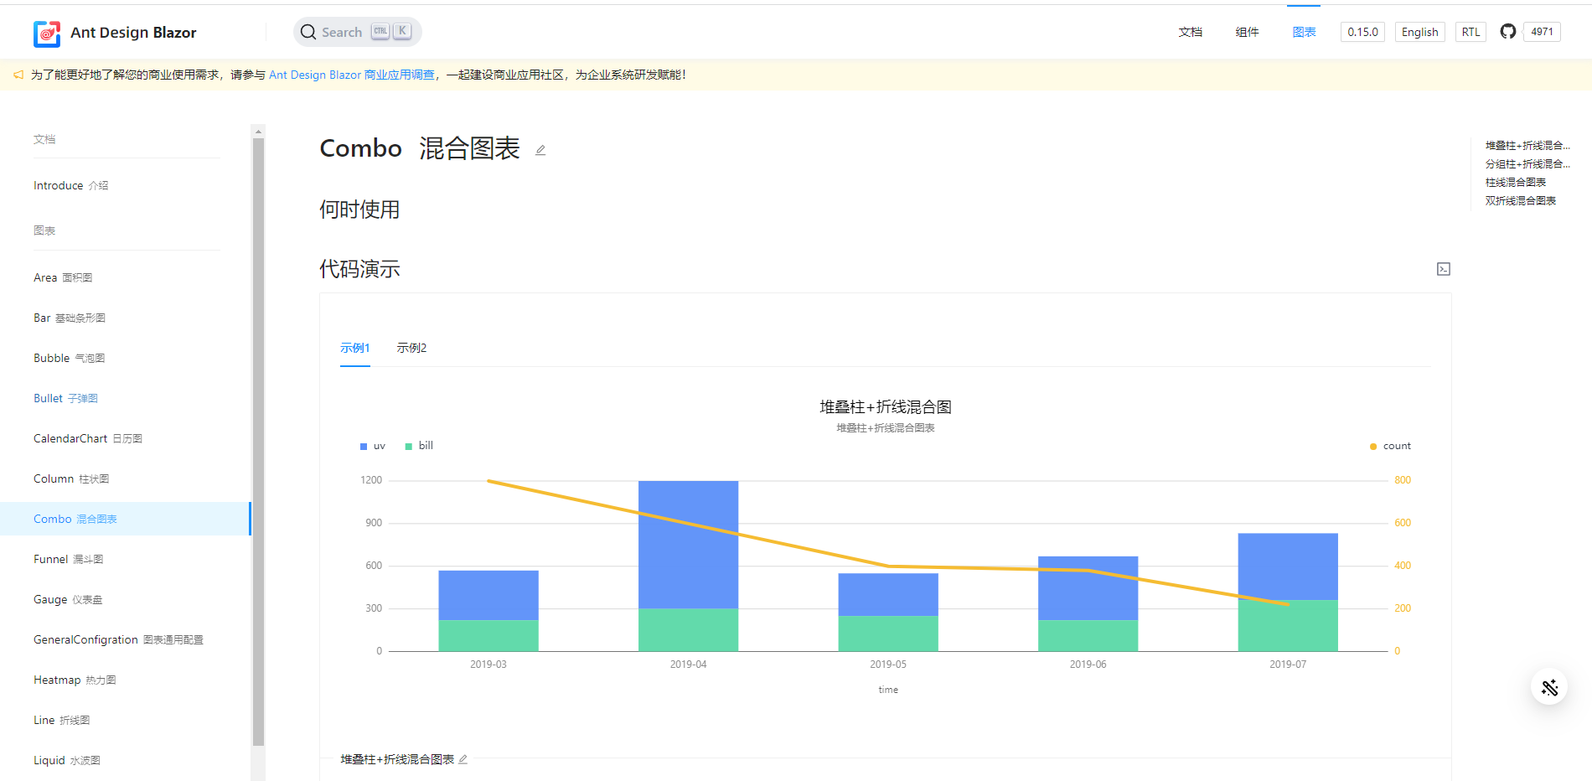The width and height of the screenshot is (1592, 781).
Task: Open the English language selector
Action: point(1419,31)
